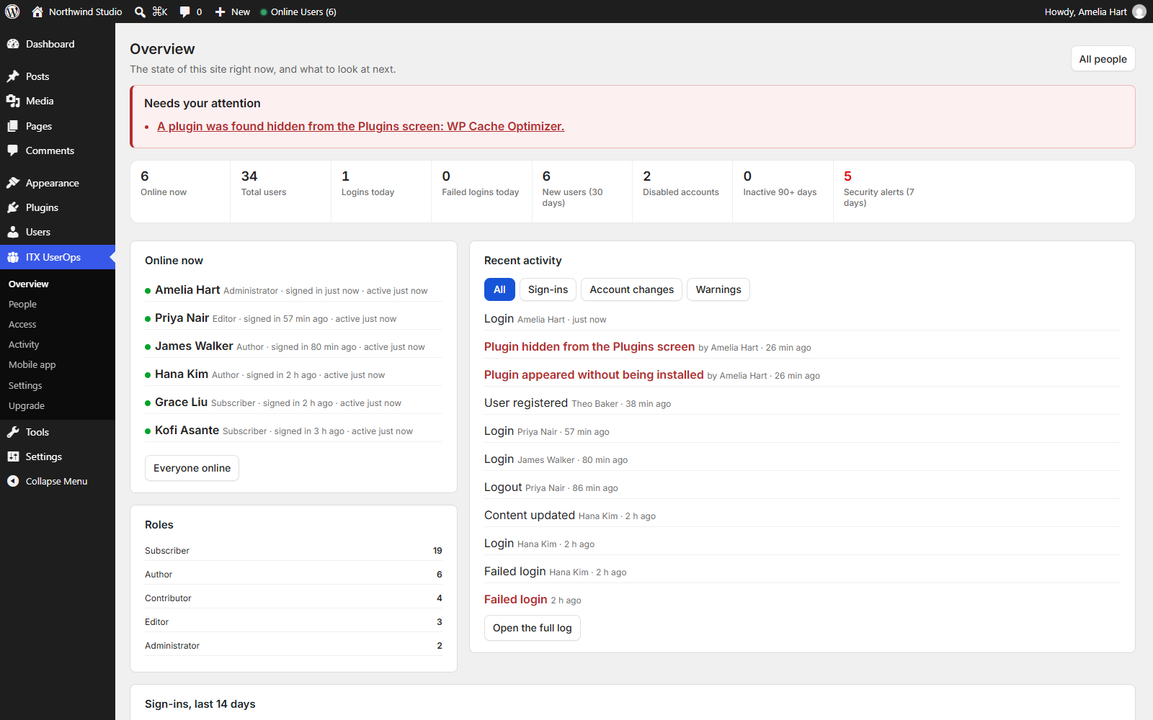1153x720 pixels.
Task: Click the Security alerts (7 days) stat
Action: (883, 191)
